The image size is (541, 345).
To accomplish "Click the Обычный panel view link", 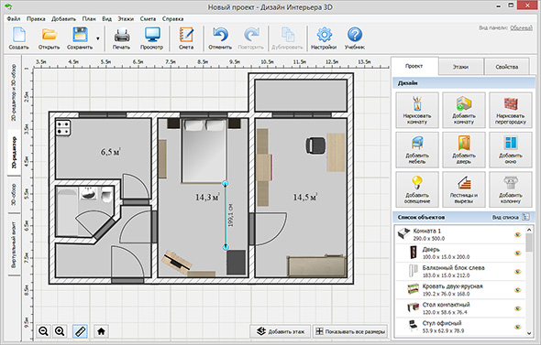I will point(522,27).
